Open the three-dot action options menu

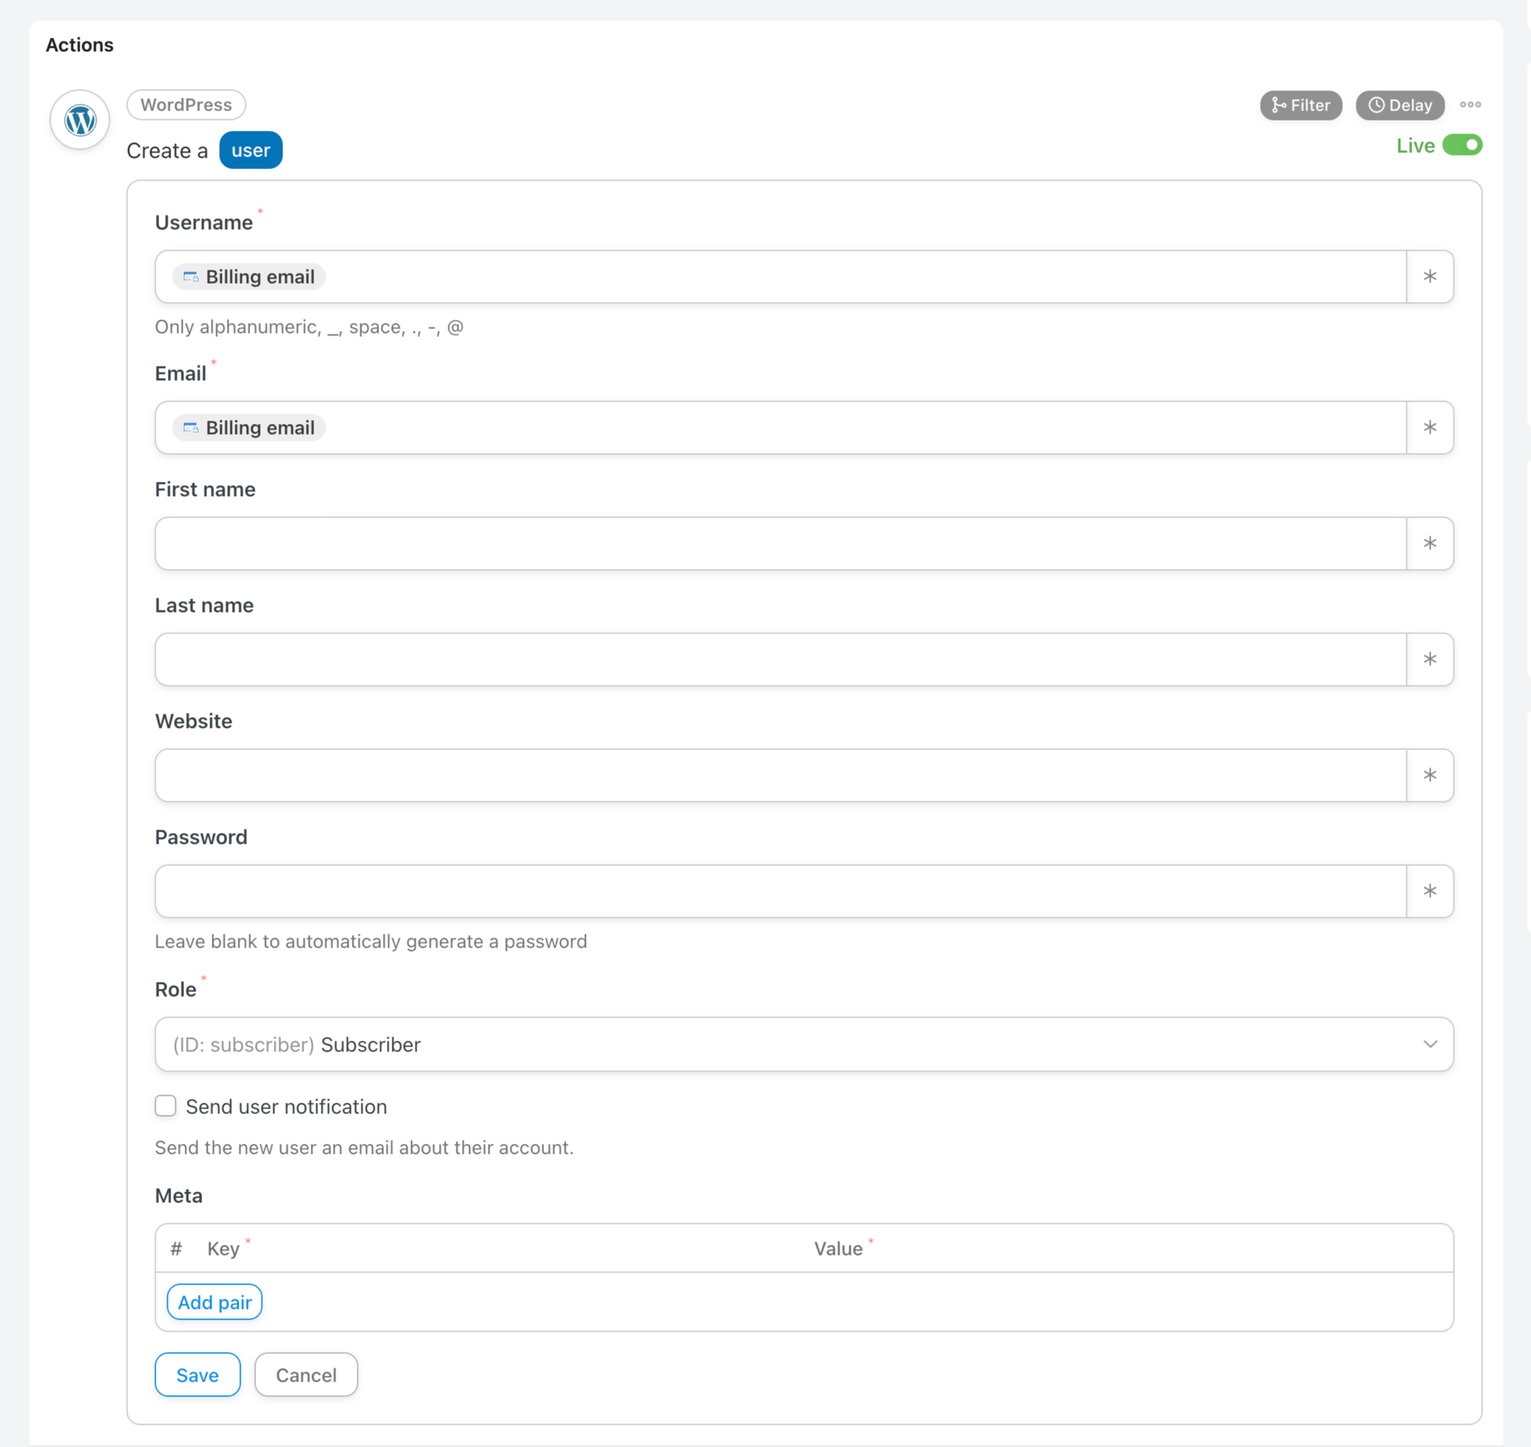coord(1470,105)
